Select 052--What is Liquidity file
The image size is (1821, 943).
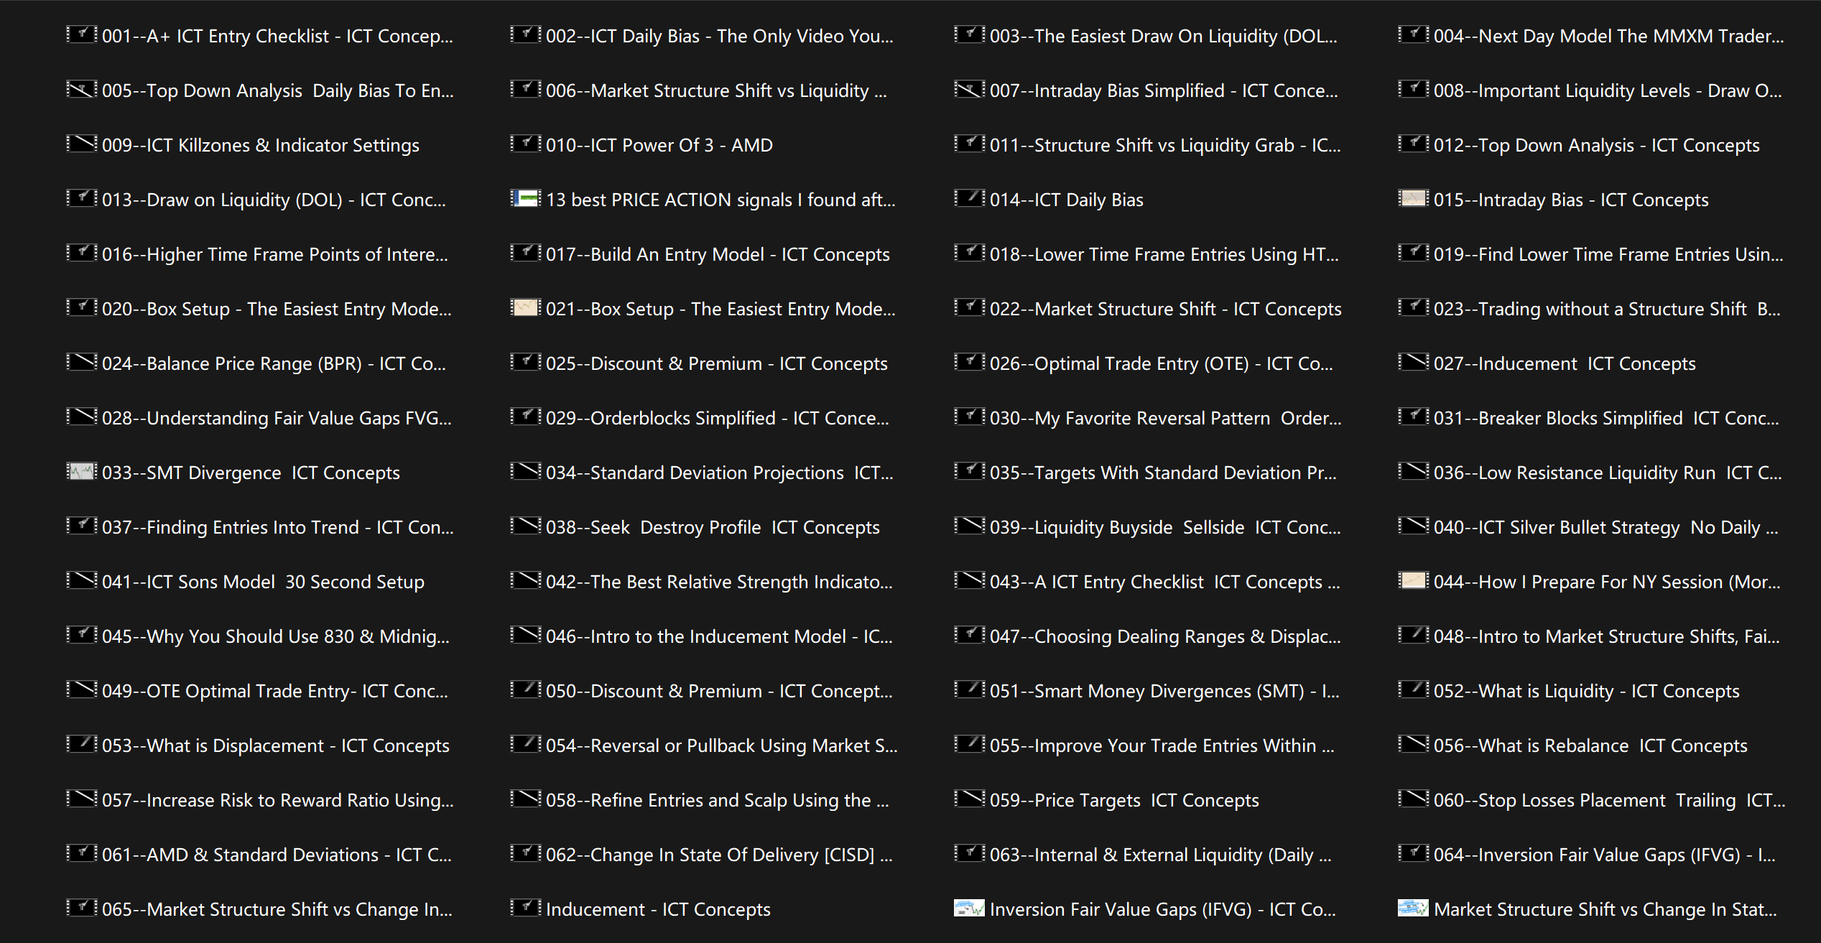[1586, 691]
